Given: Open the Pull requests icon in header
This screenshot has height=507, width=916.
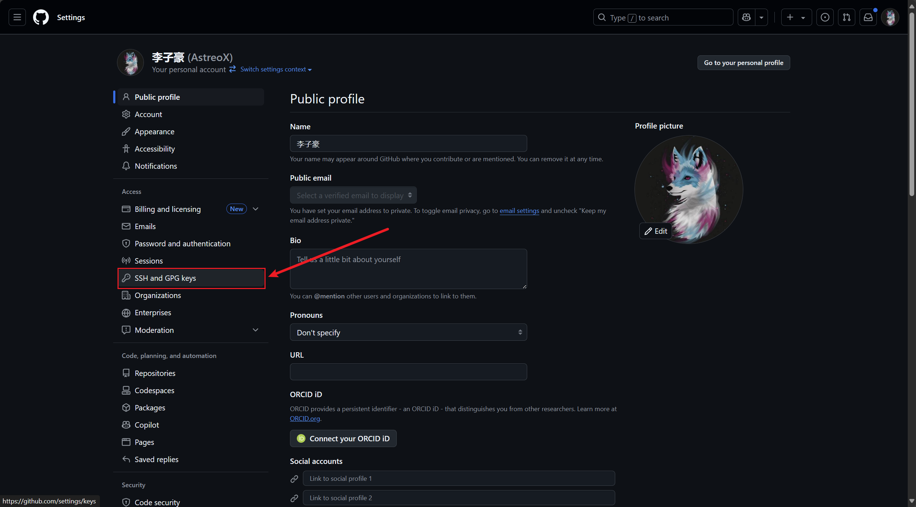Looking at the screenshot, I should (847, 17).
